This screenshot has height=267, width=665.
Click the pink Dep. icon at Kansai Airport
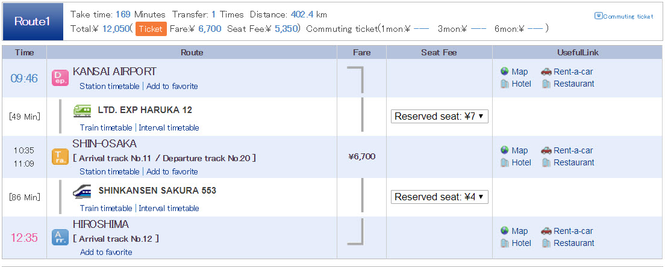(60, 78)
